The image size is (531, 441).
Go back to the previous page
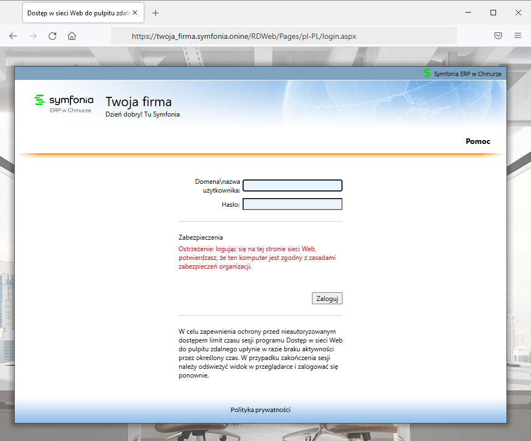[13, 36]
